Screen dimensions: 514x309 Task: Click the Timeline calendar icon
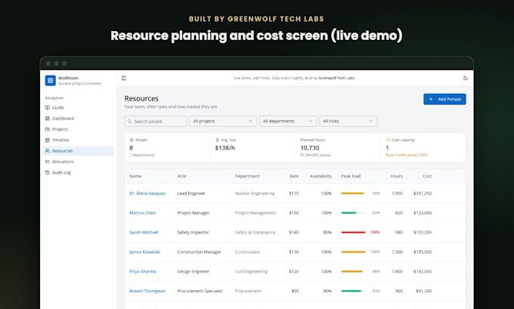tap(48, 140)
